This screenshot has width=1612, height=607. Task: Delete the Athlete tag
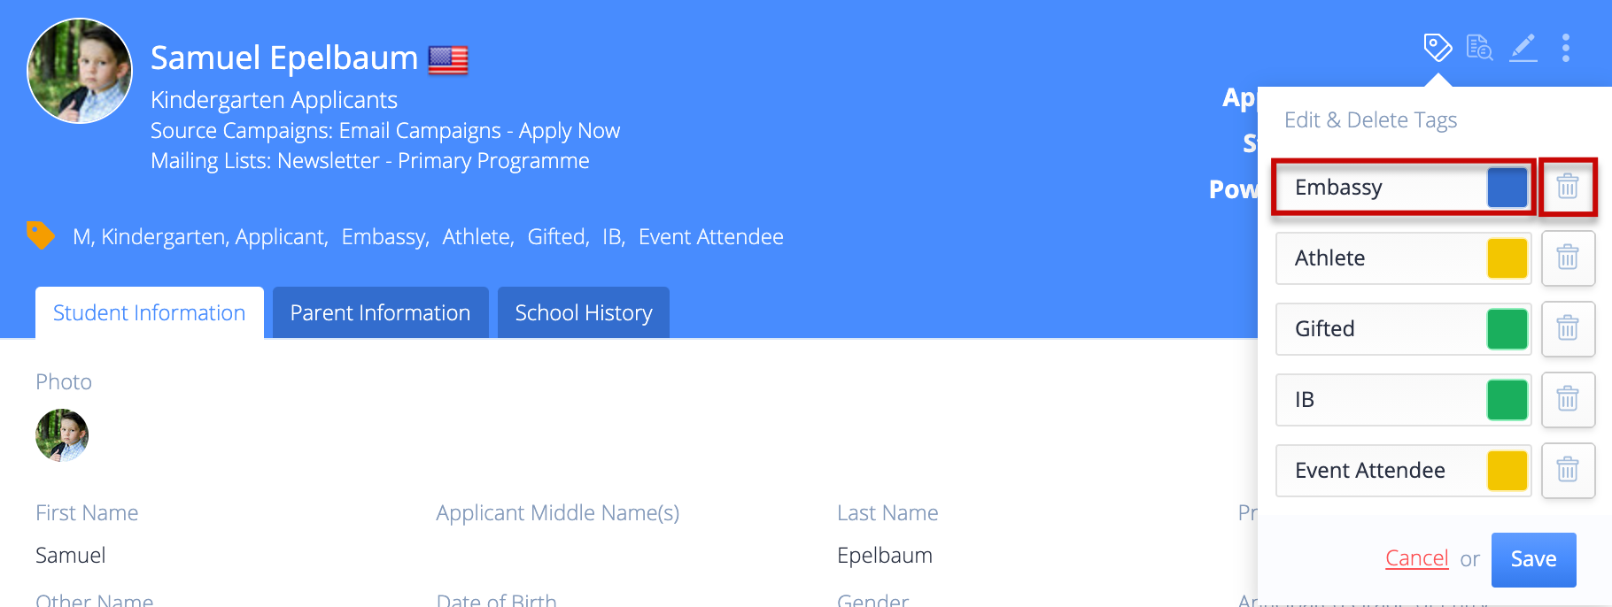tap(1568, 257)
